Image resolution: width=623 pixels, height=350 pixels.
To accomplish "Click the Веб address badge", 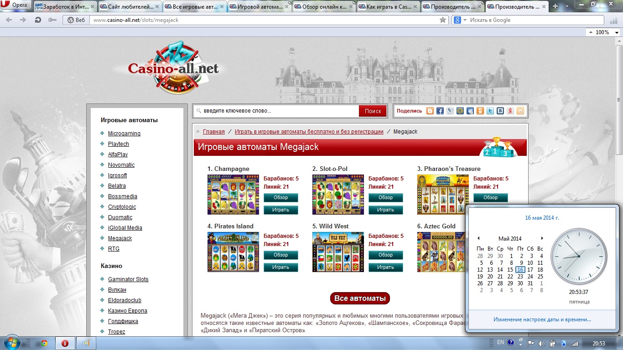I will (x=77, y=20).
